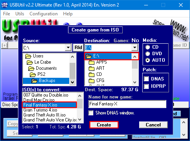Open the Configuration menu
Screen dimensions: 190x141
click(x=44, y=14)
